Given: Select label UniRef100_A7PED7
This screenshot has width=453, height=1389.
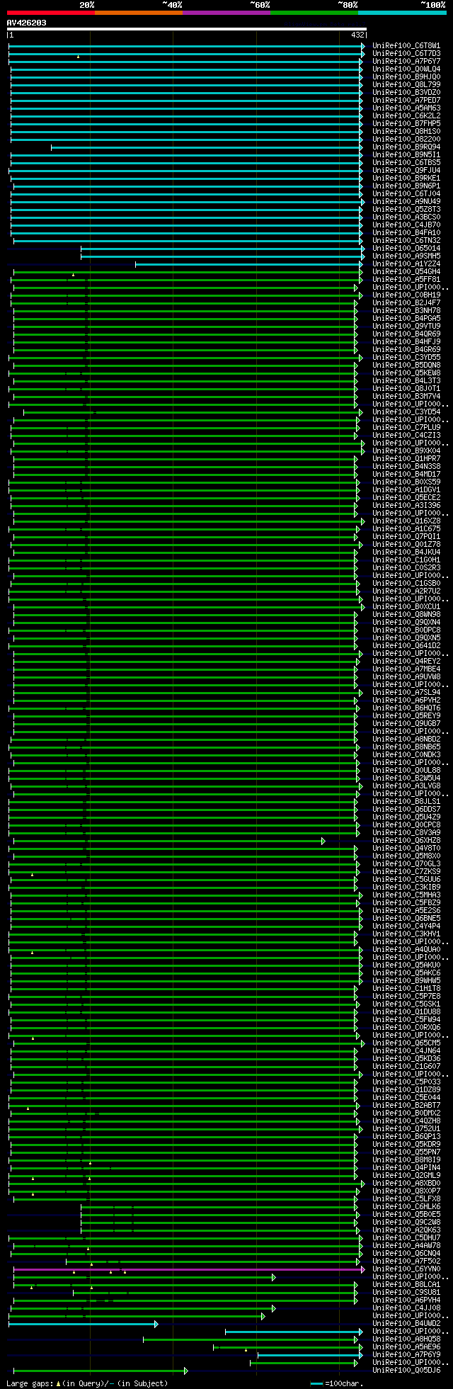Looking at the screenshot, I should (x=406, y=101).
